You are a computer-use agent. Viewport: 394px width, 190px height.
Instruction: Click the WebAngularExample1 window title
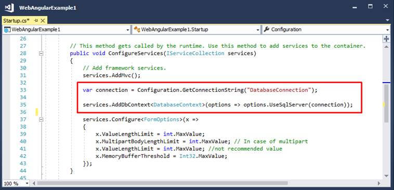(47, 8)
